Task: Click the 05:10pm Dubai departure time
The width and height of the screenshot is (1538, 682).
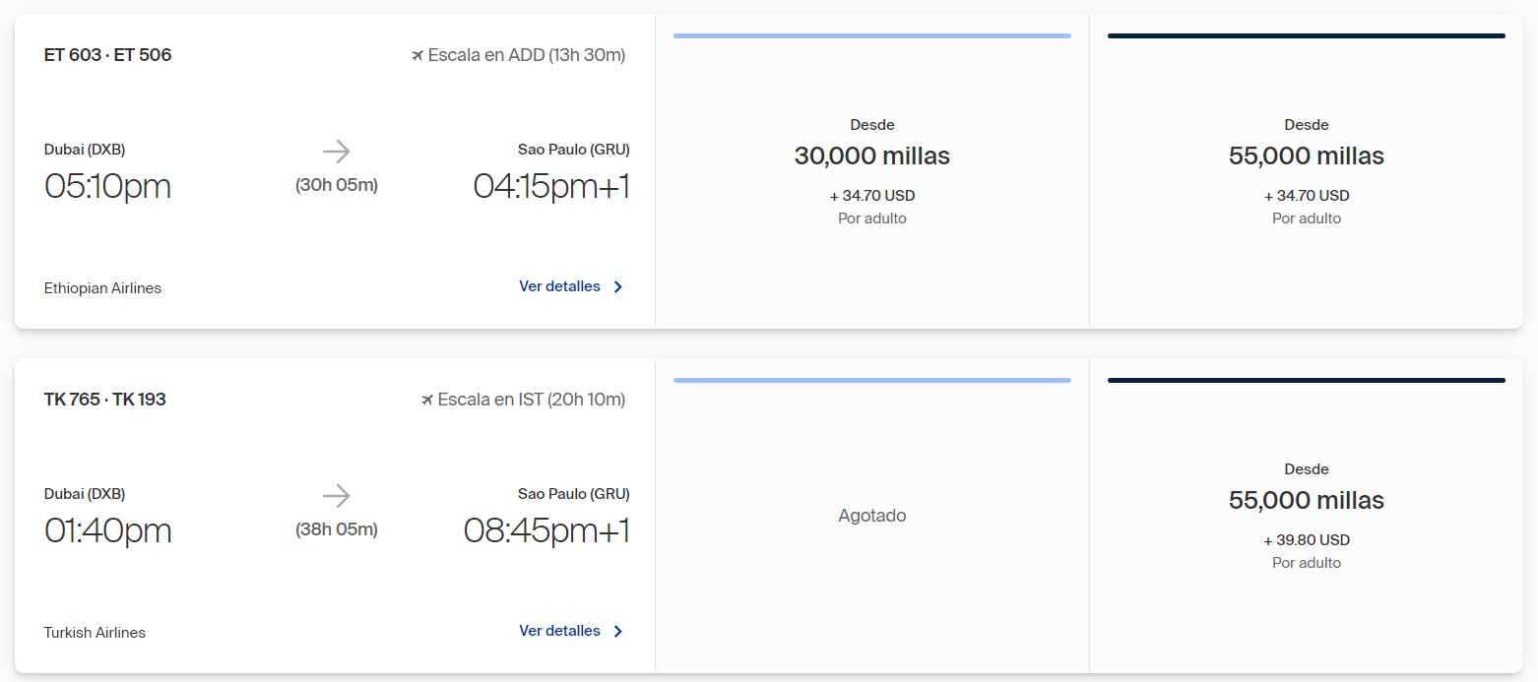Action: (x=108, y=186)
